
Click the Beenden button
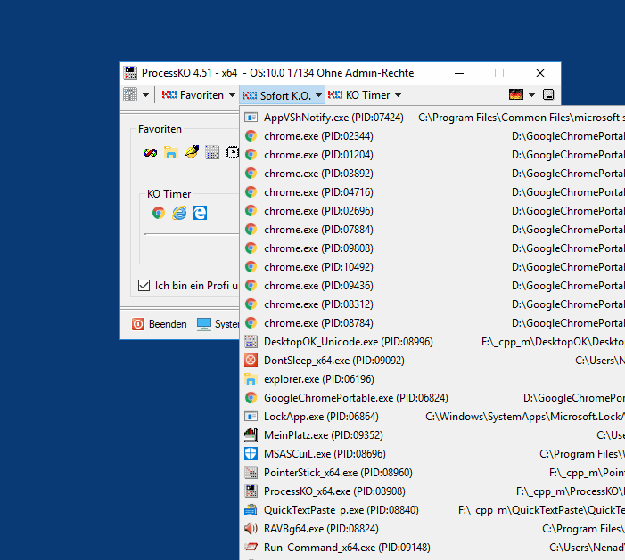click(160, 324)
